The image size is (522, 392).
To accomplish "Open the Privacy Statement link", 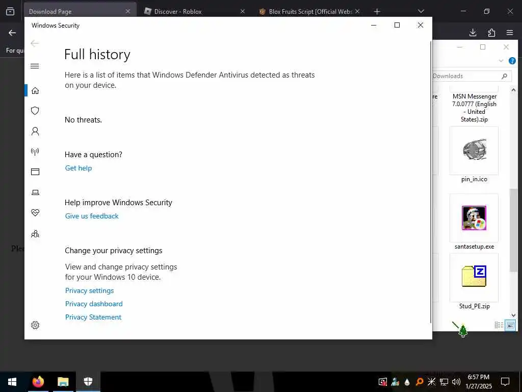I will coord(93,317).
